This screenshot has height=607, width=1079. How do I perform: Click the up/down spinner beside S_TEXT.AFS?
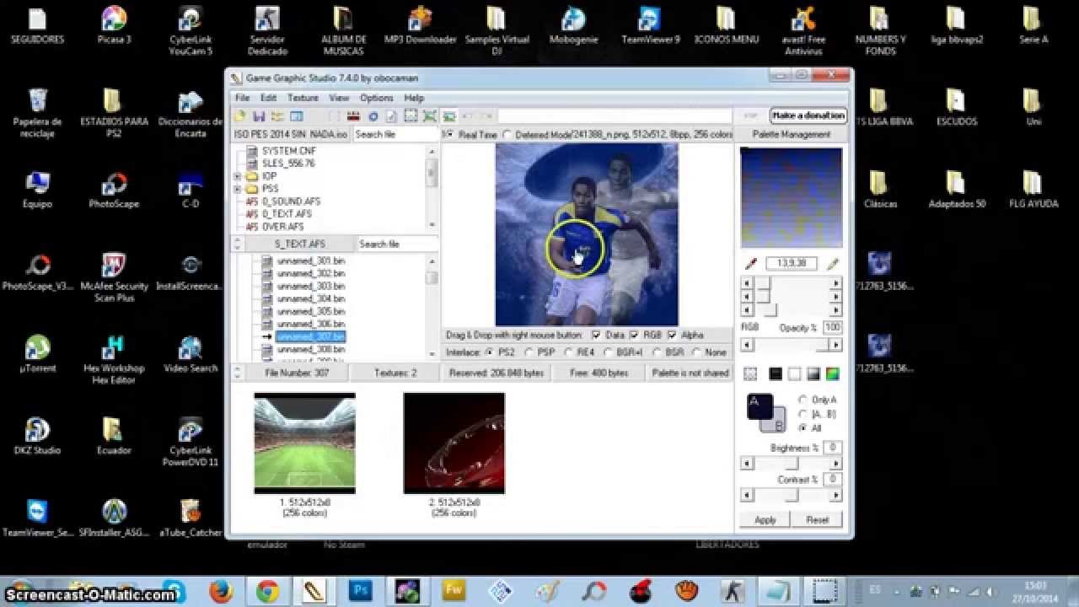[x=238, y=244]
